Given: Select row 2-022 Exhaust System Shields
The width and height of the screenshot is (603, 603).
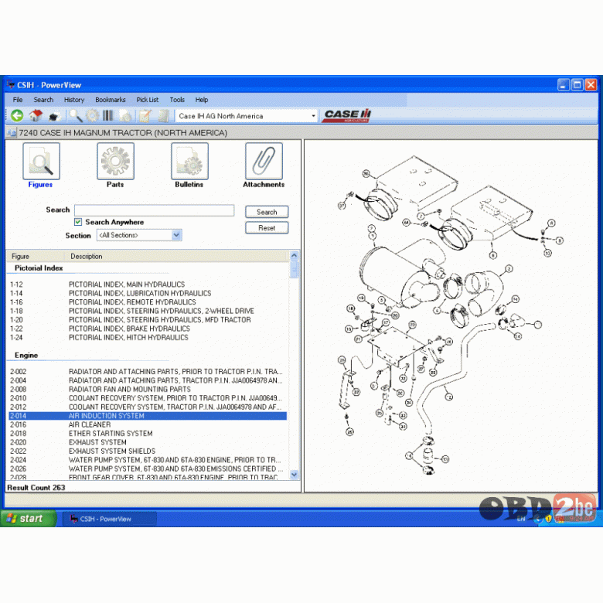Looking at the screenshot, I should pyautogui.click(x=148, y=451).
